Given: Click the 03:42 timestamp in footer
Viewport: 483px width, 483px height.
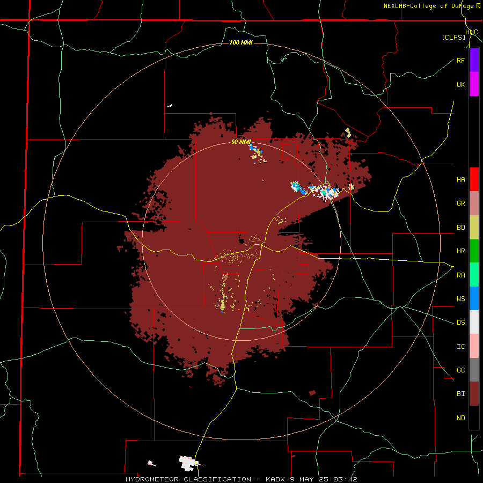Looking at the screenshot, I should pos(347,479).
